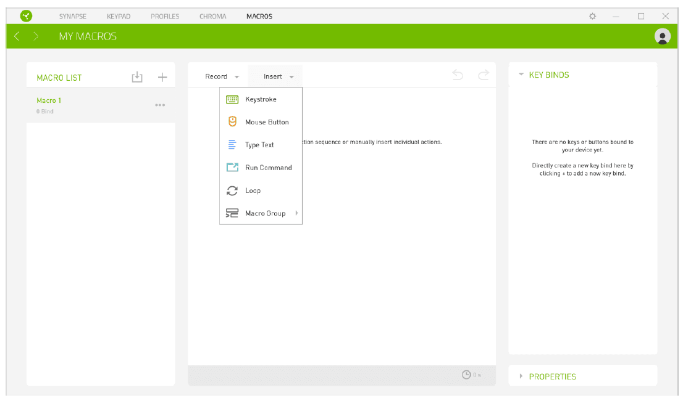Image resolution: width=683 pixels, height=403 pixels.
Task: Switch to the Chroma tab
Action: pyautogui.click(x=212, y=16)
